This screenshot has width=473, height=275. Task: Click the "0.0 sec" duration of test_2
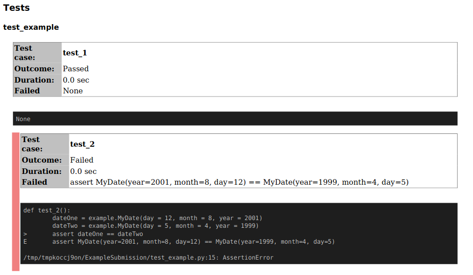83,171
